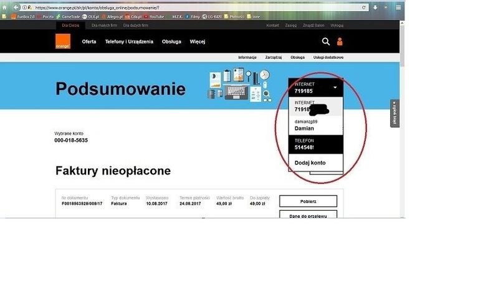Click the search magnifier icon
The height and width of the screenshot is (299, 478).
[326, 42]
